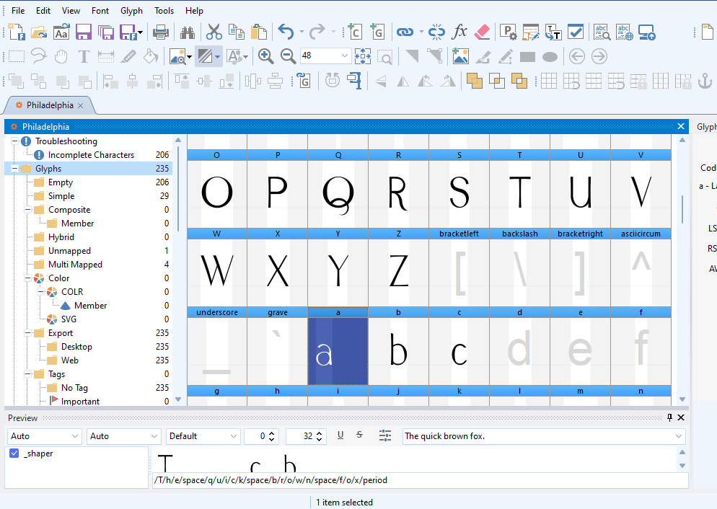This screenshot has width=717, height=509.
Task: Select the Simple glyphs category
Action: 61,196
